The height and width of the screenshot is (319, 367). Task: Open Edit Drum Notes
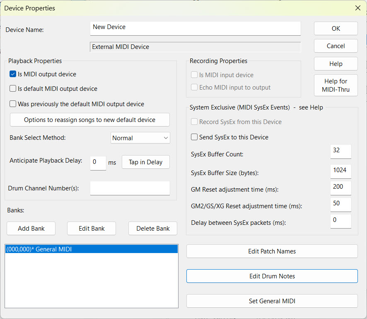(x=272, y=276)
